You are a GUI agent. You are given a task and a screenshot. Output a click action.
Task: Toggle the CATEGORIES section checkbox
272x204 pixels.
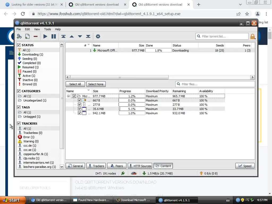tap(19, 91)
